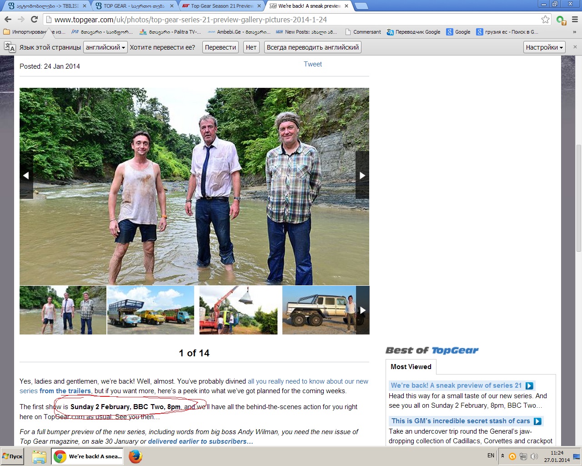Show more bookmarks with the overflow chevron
The width and height of the screenshot is (582, 466).
click(x=574, y=32)
